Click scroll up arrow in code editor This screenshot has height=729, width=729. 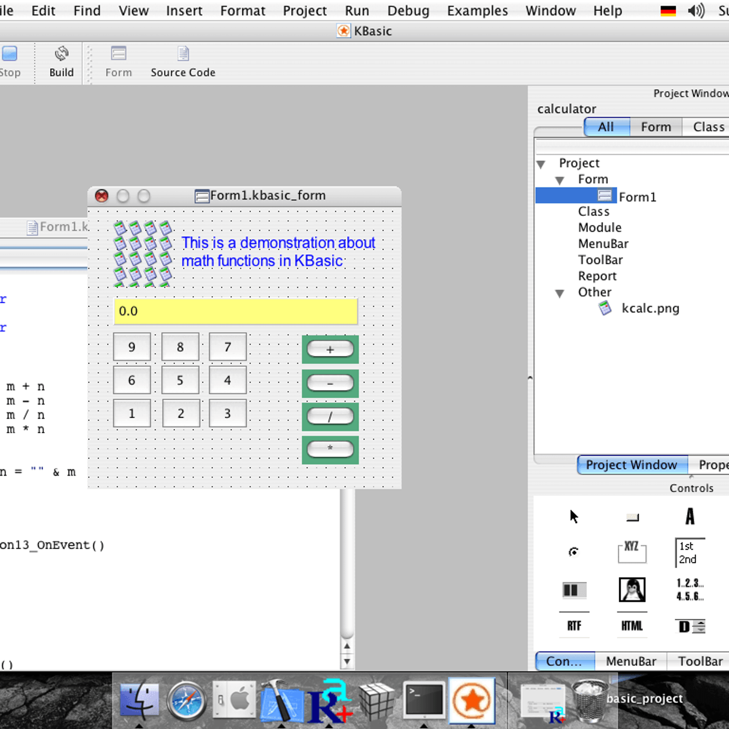tap(347, 646)
